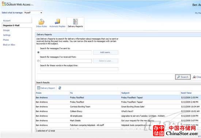Viewport: 201px width, 138px height.
Task: Click the 'sent to' recipients input field
Action: tap(66, 52)
